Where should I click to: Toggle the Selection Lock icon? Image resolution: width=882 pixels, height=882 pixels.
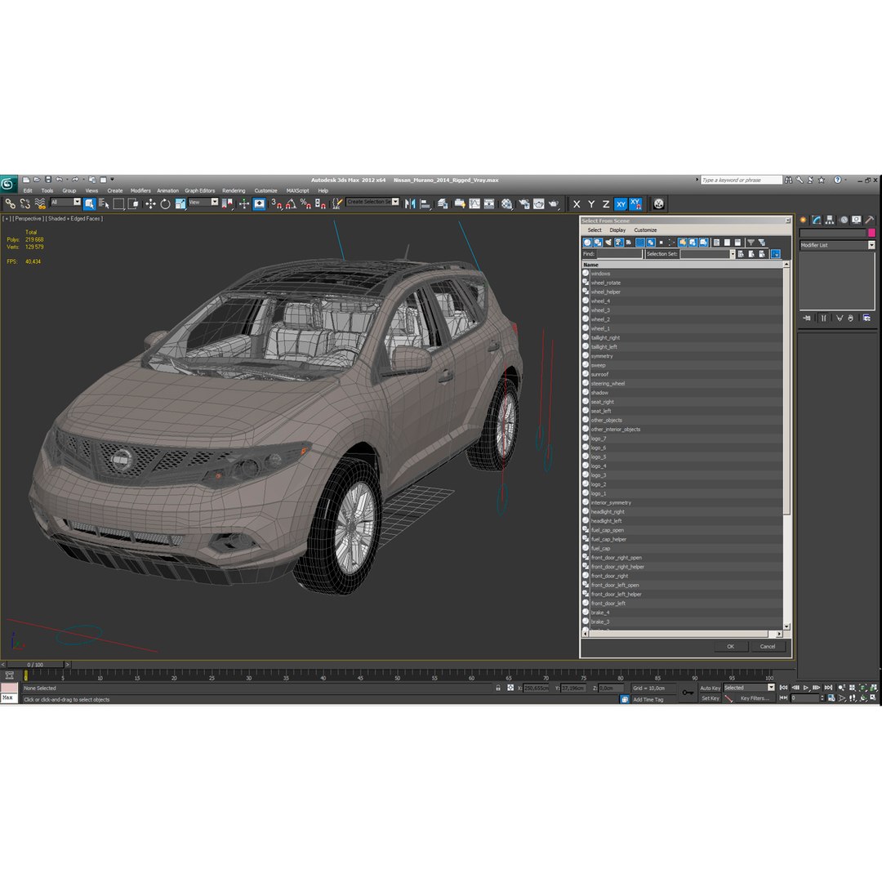click(498, 688)
